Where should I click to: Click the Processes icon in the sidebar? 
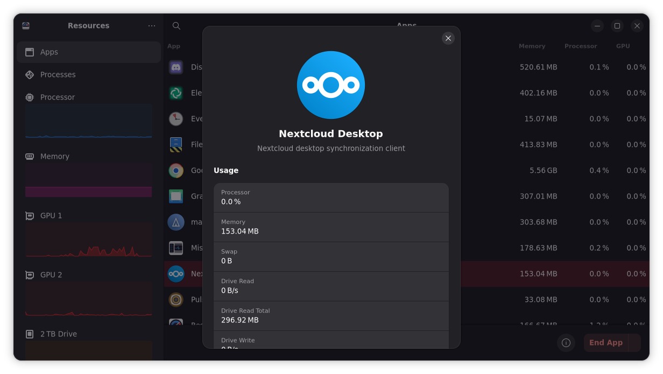pos(29,74)
